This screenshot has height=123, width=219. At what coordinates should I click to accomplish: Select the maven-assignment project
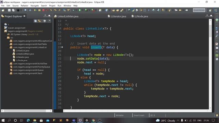[x=16, y=28]
